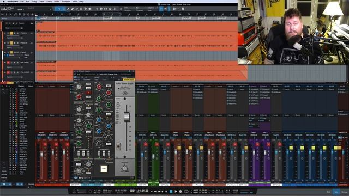Open the Track menu

click(41, 1)
